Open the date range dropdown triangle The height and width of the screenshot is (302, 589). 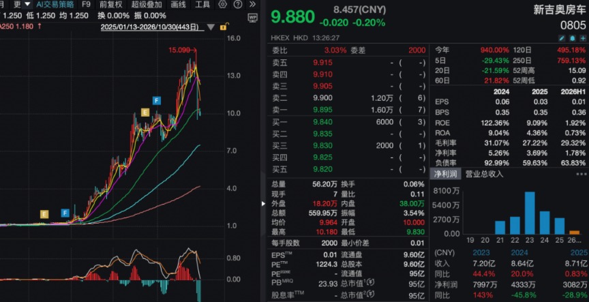pos(211,27)
